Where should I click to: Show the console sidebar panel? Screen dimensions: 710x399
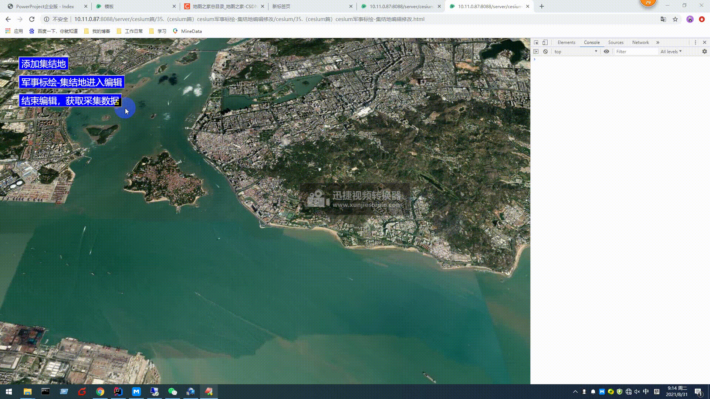536,52
